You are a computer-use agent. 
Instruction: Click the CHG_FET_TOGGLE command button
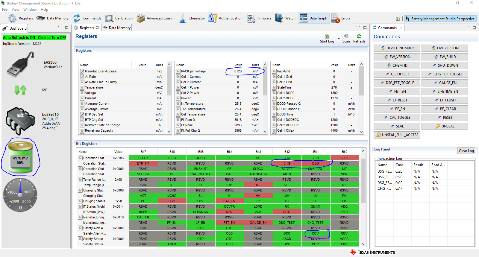coord(445,74)
